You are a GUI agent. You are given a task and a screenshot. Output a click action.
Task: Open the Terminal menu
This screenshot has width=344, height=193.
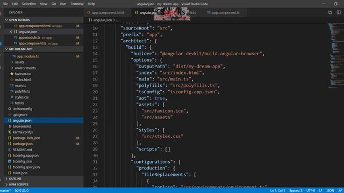point(77,4)
